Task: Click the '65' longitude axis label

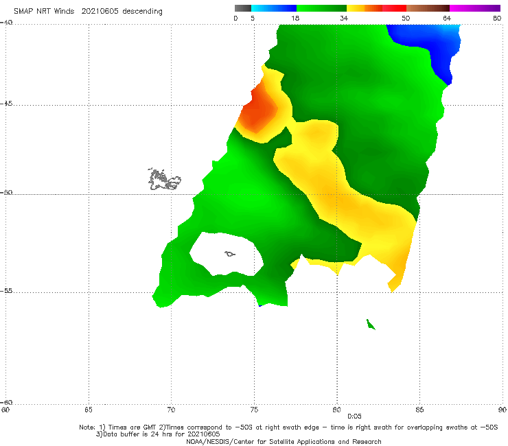Action: pos(89,410)
